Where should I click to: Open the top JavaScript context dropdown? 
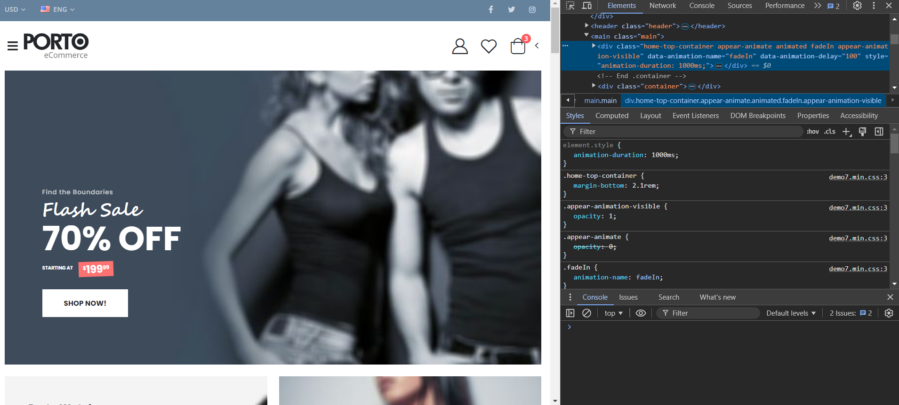click(613, 313)
